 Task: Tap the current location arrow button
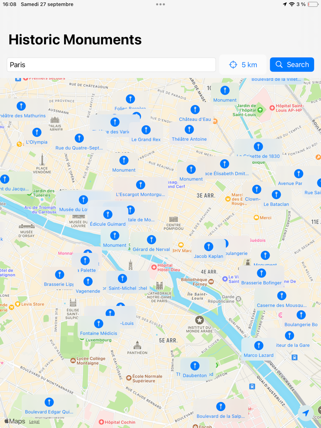coord(306,413)
